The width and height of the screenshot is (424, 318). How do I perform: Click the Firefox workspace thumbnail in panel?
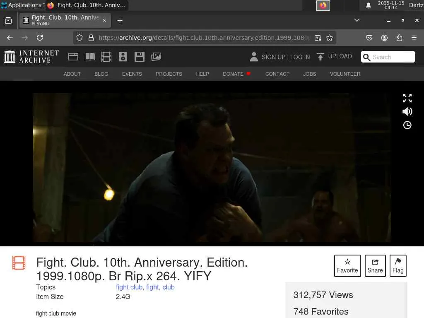coord(323,5)
